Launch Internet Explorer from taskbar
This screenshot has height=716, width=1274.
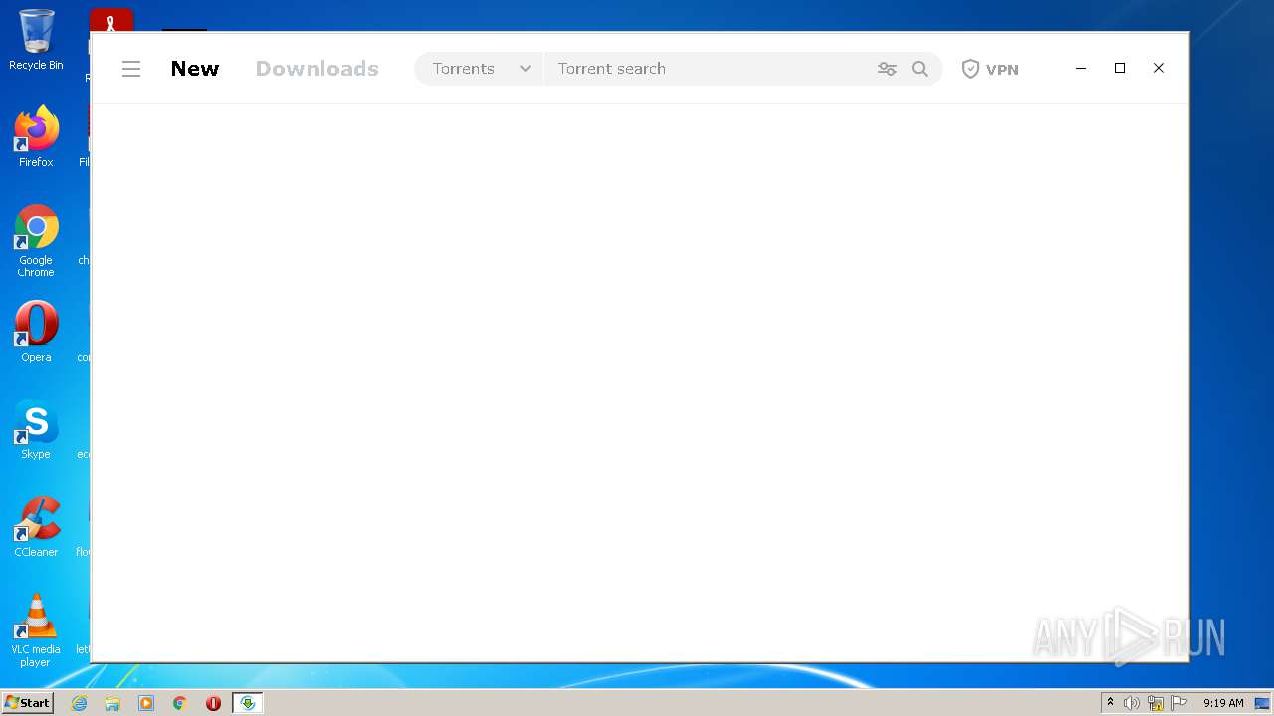pos(80,703)
